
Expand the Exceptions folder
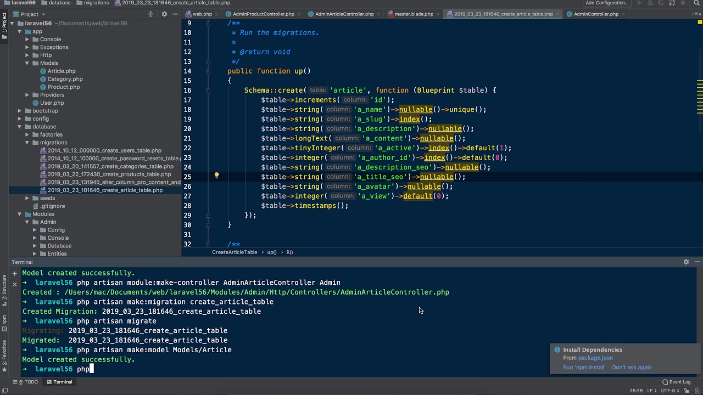27,47
